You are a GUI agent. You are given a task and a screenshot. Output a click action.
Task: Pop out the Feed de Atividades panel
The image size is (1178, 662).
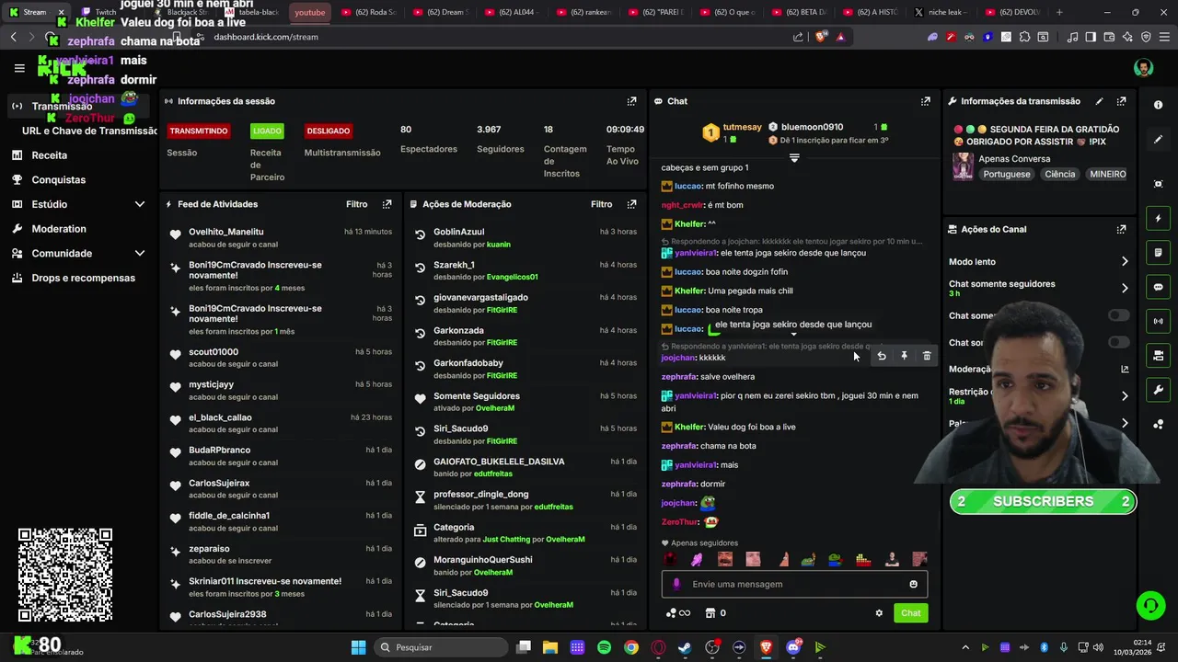pyautogui.click(x=387, y=204)
